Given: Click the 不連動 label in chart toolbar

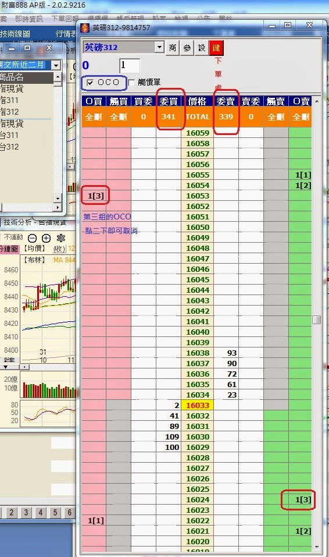Looking at the screenshot, I should coord(13,237).
